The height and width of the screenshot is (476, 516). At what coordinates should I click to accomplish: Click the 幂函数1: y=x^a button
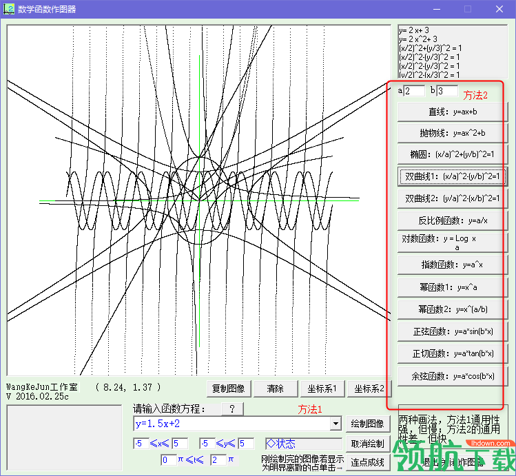[453, 287]
